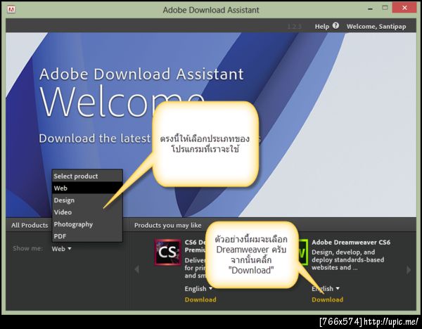
Task: Click the Help question mark icon
Action: (335, 26)
